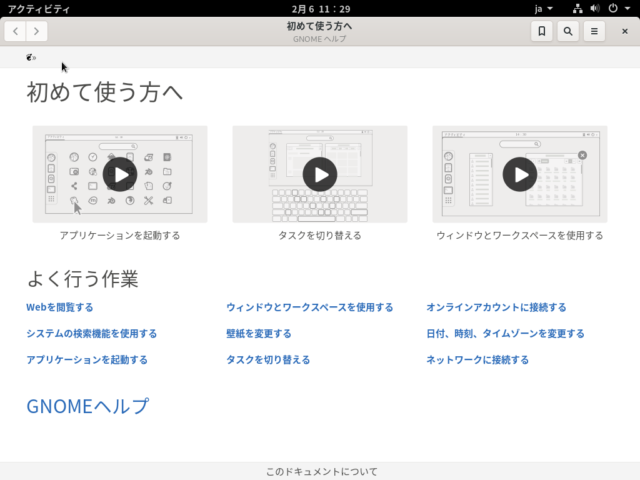The height and width of the screenshot is (480, 640).
Task: Click このドキュメントについて in the footer
Action: tap(322, 472)
